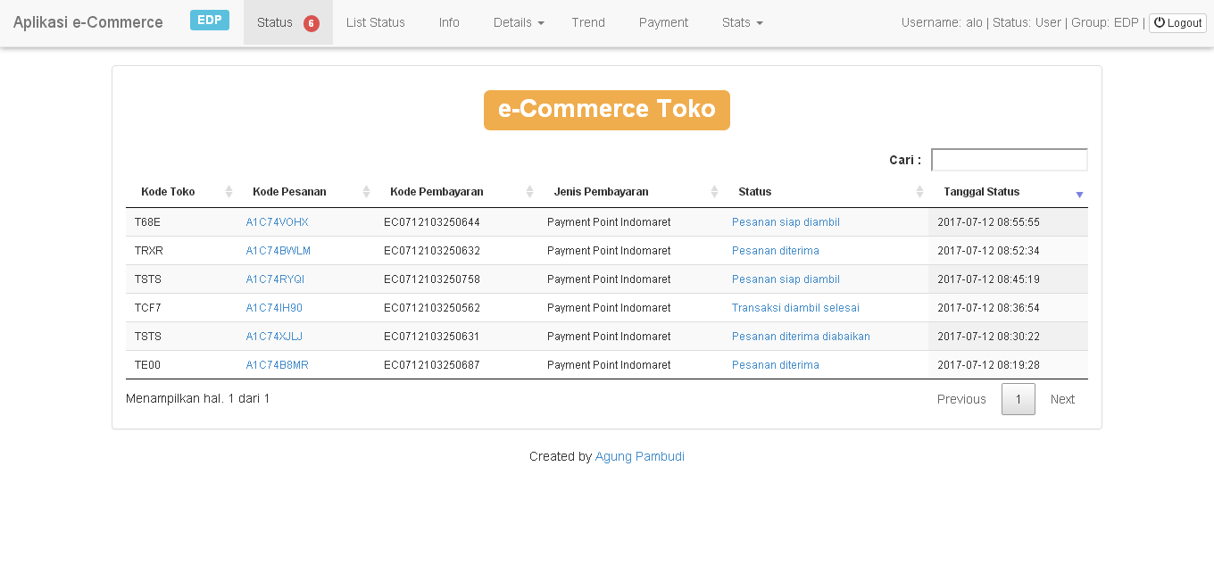Sort table by Kode Toko column
1214x583 pixels.
(168, 192)
